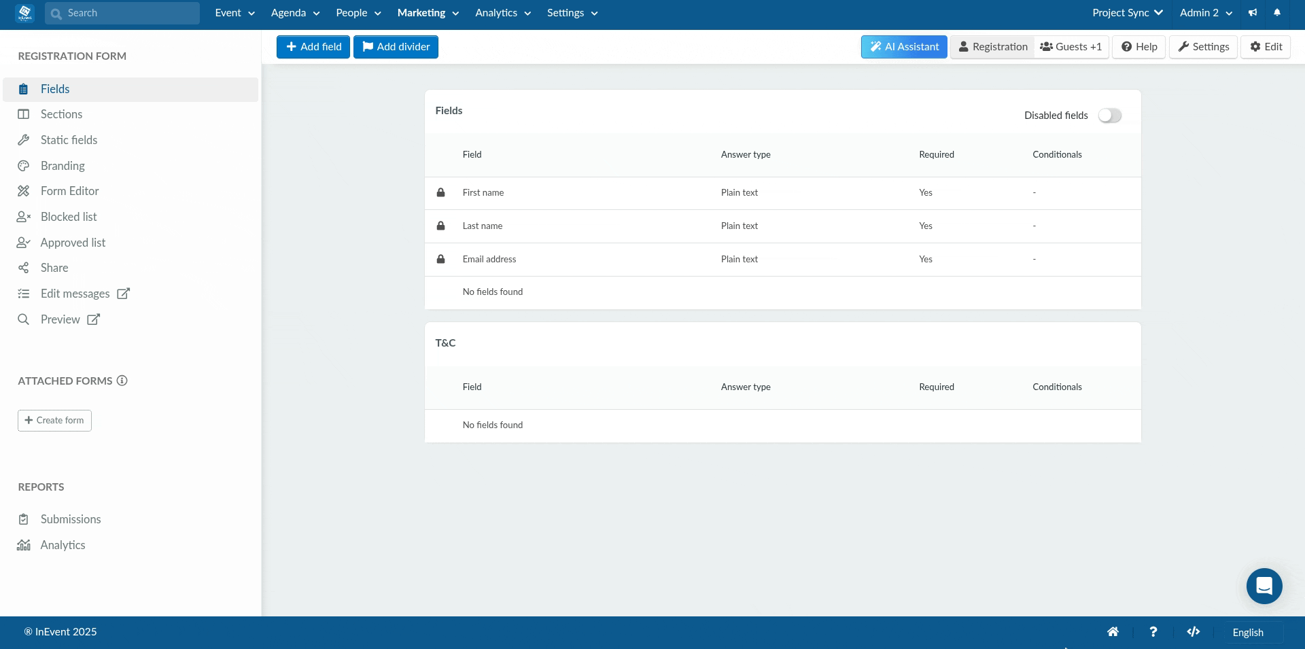Click the Preview external link icon
Viewport: 1305px width, 649px height.
(94, 319)
